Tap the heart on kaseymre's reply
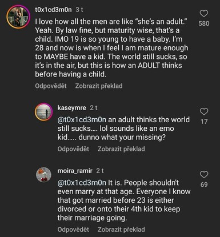The width and height of the screenshot is (220, 237). pos(204,111)
